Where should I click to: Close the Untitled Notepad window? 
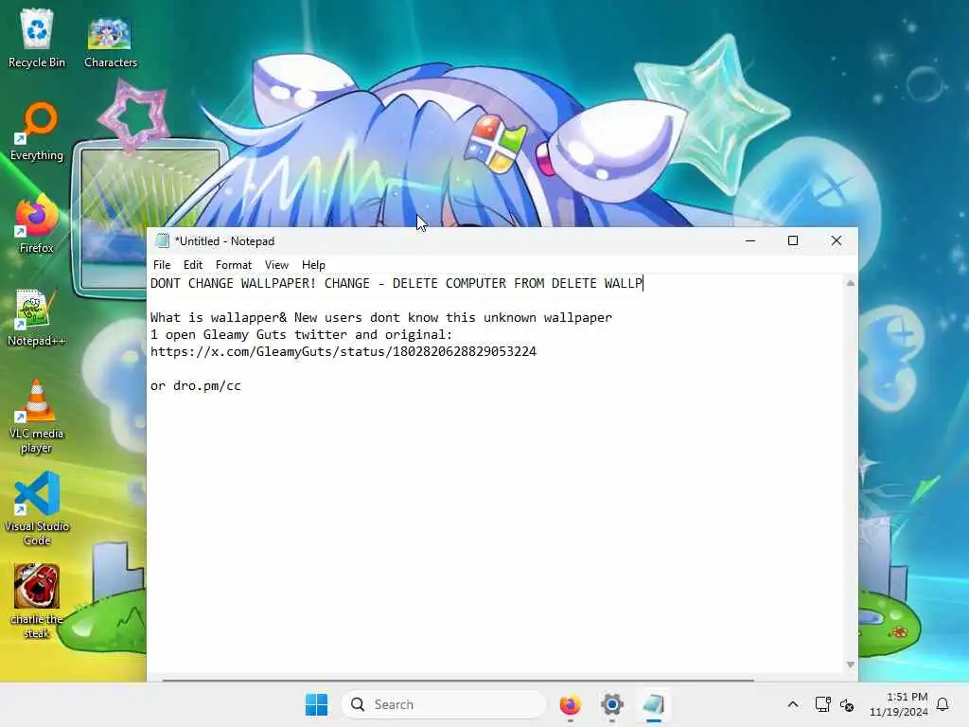tap(837, 241)
